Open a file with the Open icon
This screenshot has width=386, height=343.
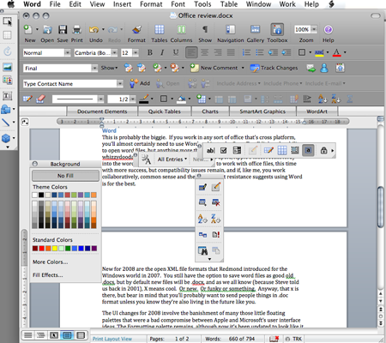coord(47,30)
